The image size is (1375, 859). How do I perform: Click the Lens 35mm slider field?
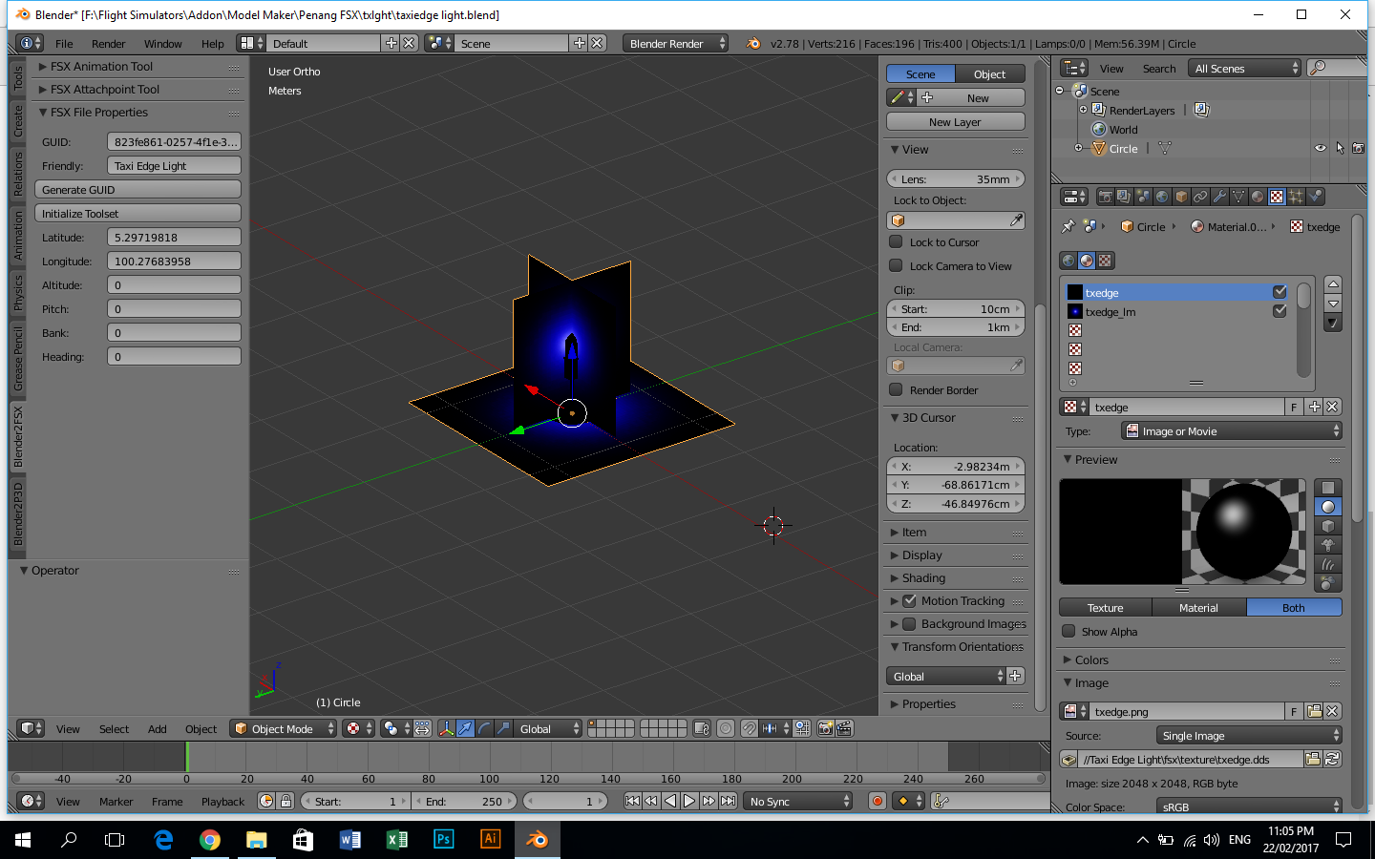tap(955, 179)
